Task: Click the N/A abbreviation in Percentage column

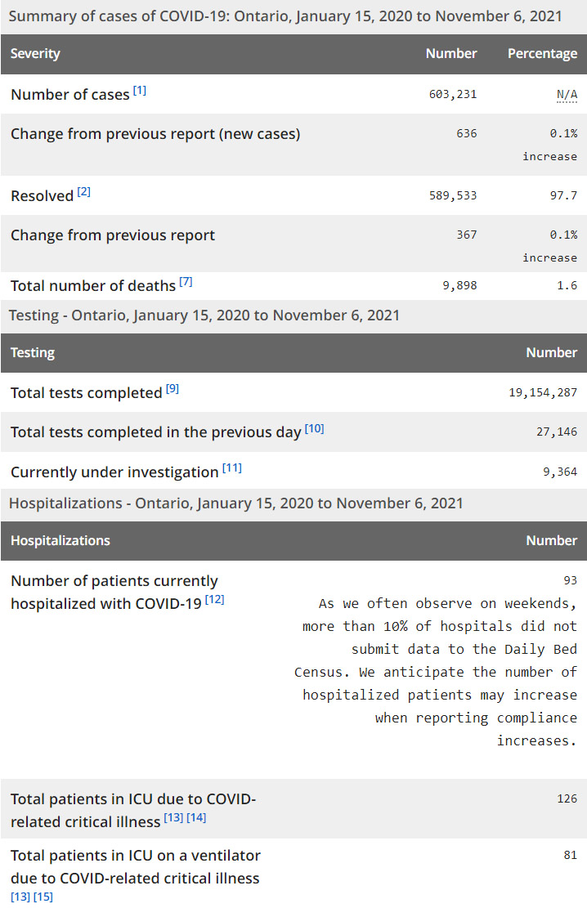Action: coord(567,95)
